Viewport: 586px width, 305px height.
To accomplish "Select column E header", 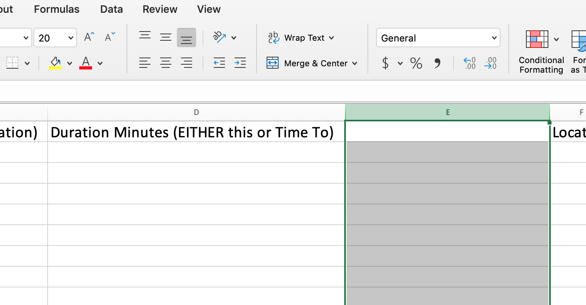I will click(448, 113).
